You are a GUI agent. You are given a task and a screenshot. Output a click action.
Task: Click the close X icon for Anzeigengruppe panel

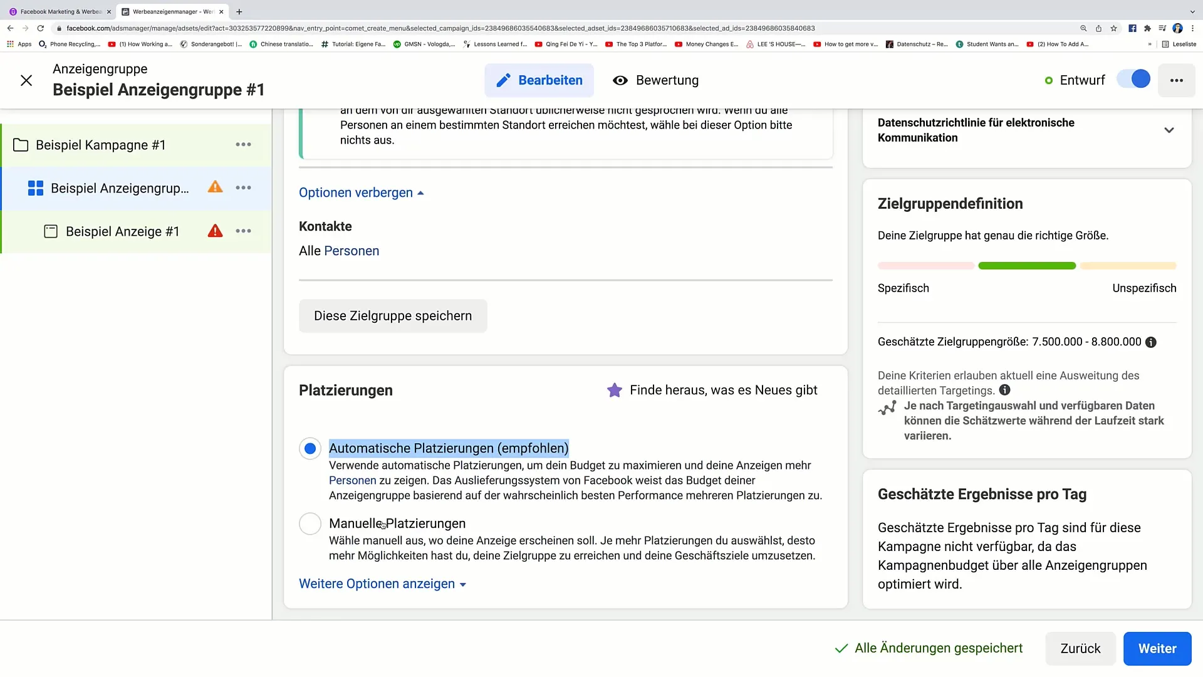coord(26,80)
